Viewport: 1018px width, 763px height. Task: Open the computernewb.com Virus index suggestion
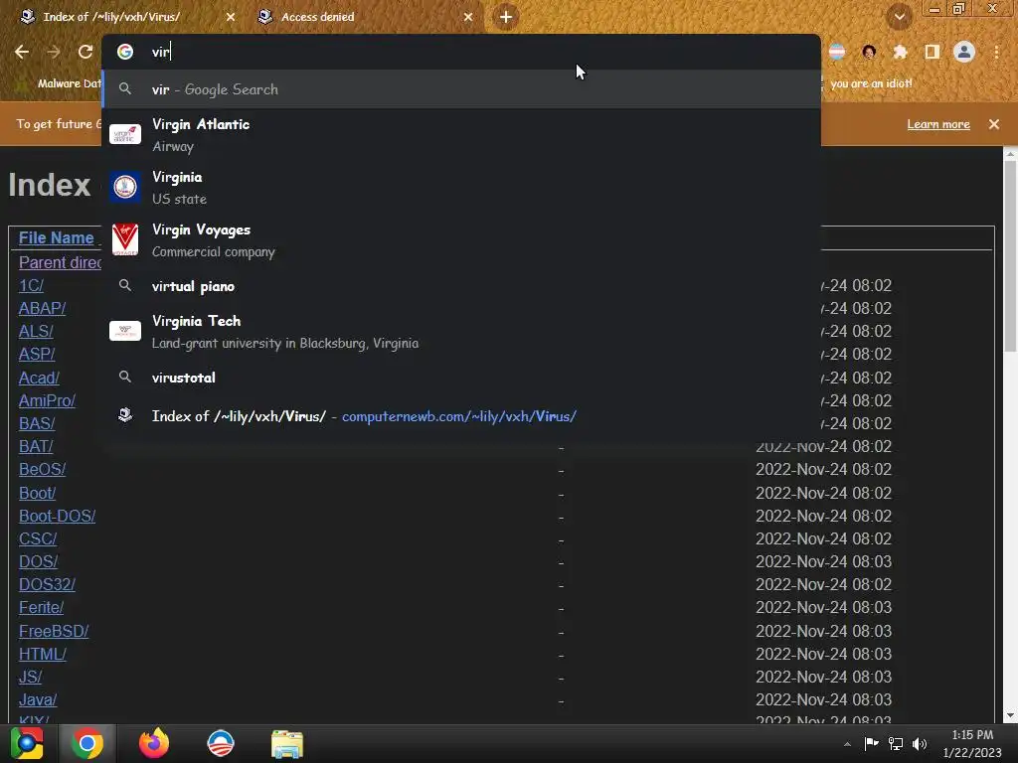461,416
